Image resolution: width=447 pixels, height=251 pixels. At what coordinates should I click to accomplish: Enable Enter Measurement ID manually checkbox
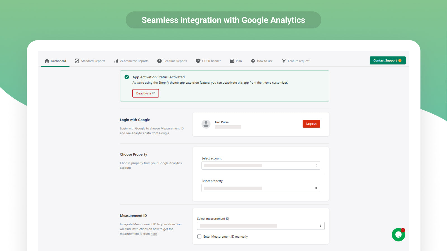[199, 236]
